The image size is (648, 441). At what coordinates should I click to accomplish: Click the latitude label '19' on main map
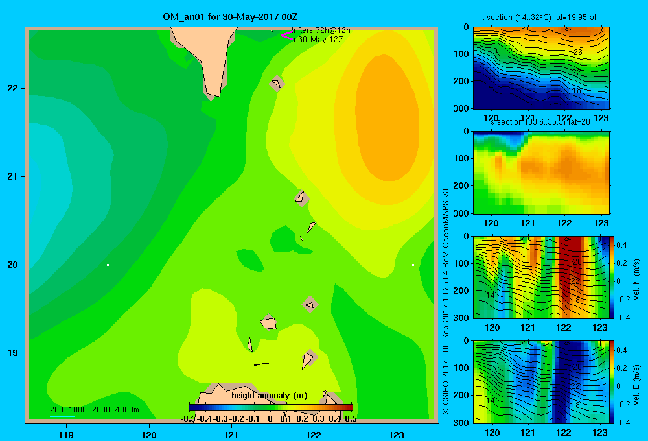(x=12, y=353)
